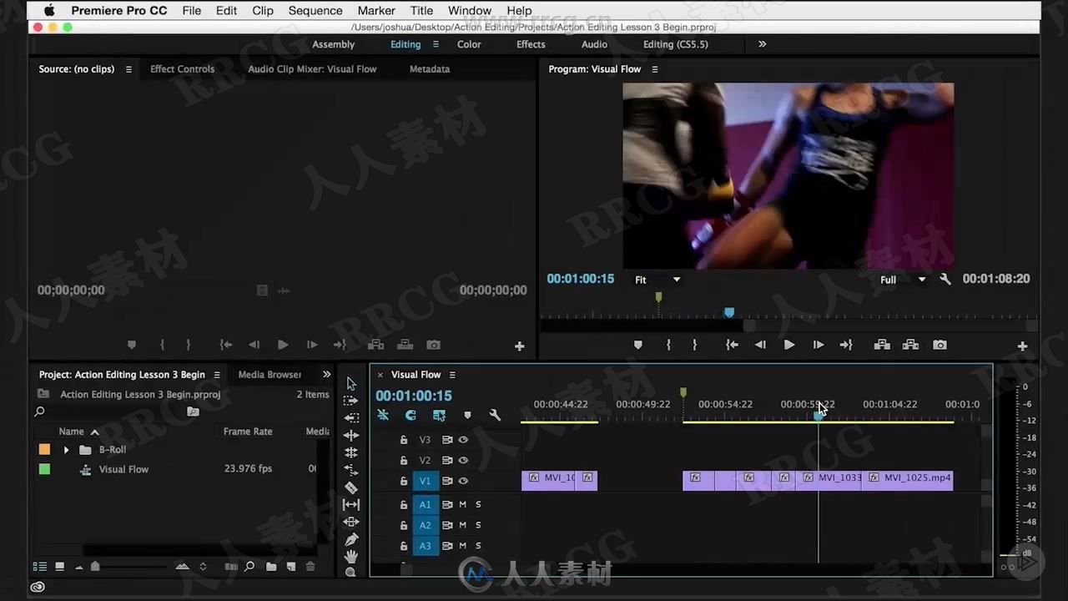Switch to Assembly workspace

pos(333,44)
